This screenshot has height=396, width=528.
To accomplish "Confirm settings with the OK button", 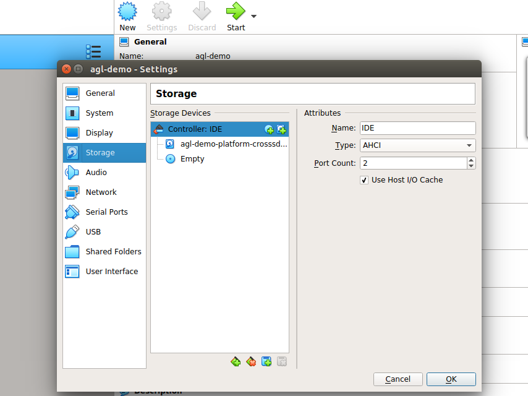I will click(451, 379).
